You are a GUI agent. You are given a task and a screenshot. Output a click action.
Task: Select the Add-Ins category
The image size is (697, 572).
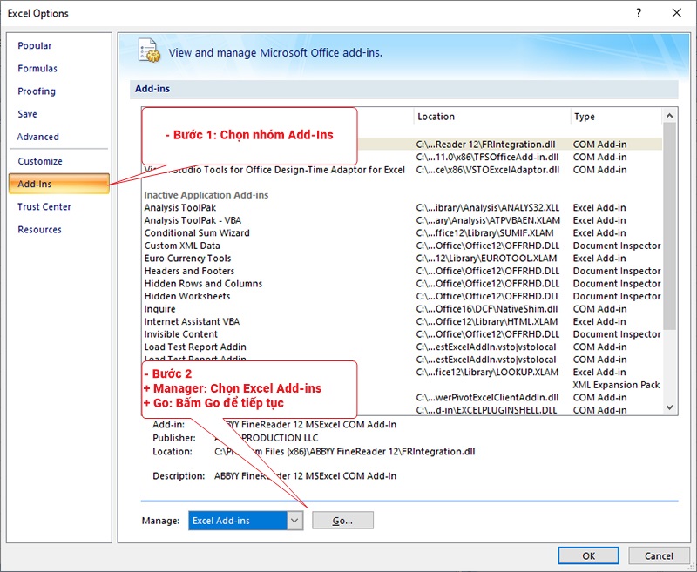[58, 184]
